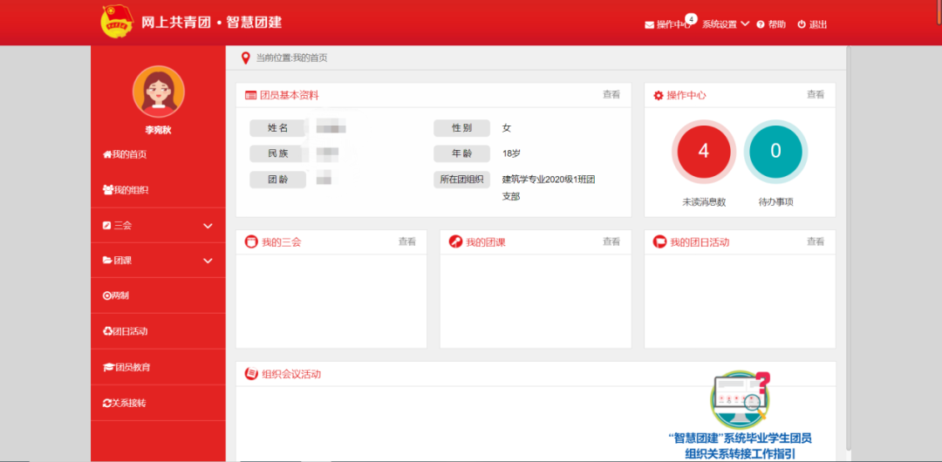This screenshot has height=462, width=942.
Task: Click the 我的团日活动 flag icon
Action: [659, 241]
